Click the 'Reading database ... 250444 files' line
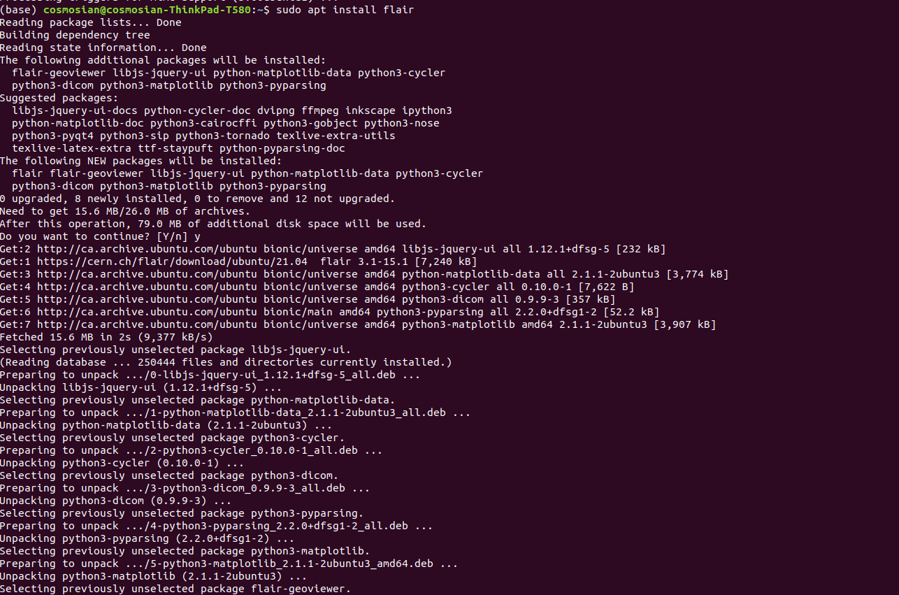 pyautogui.click(x=226, y=362)
